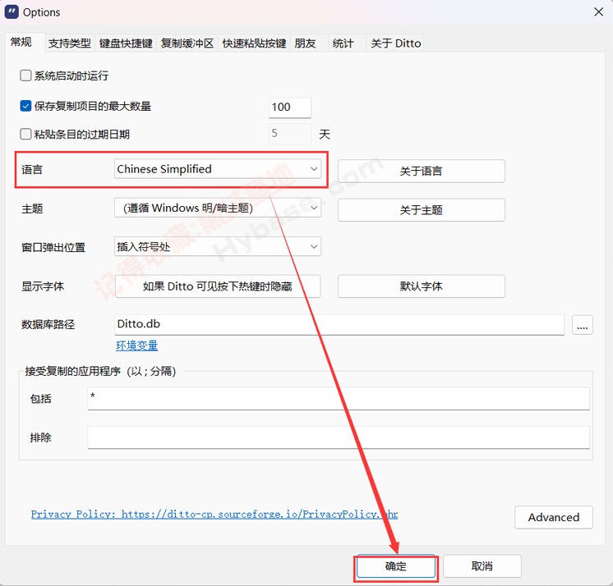Screen dimensions: 613x586
Task: Click the 包括 applications input field
Action: point(339,399)
